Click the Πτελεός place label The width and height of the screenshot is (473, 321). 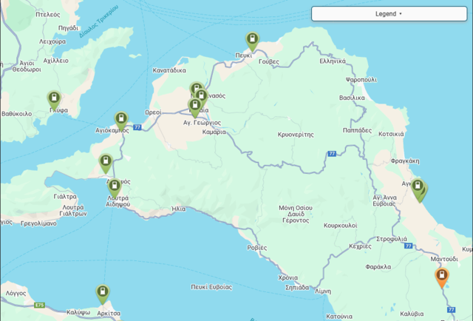tap(48, 15)
